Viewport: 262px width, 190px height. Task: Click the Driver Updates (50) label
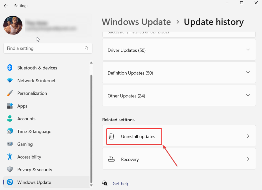click(x=126, y=50)
